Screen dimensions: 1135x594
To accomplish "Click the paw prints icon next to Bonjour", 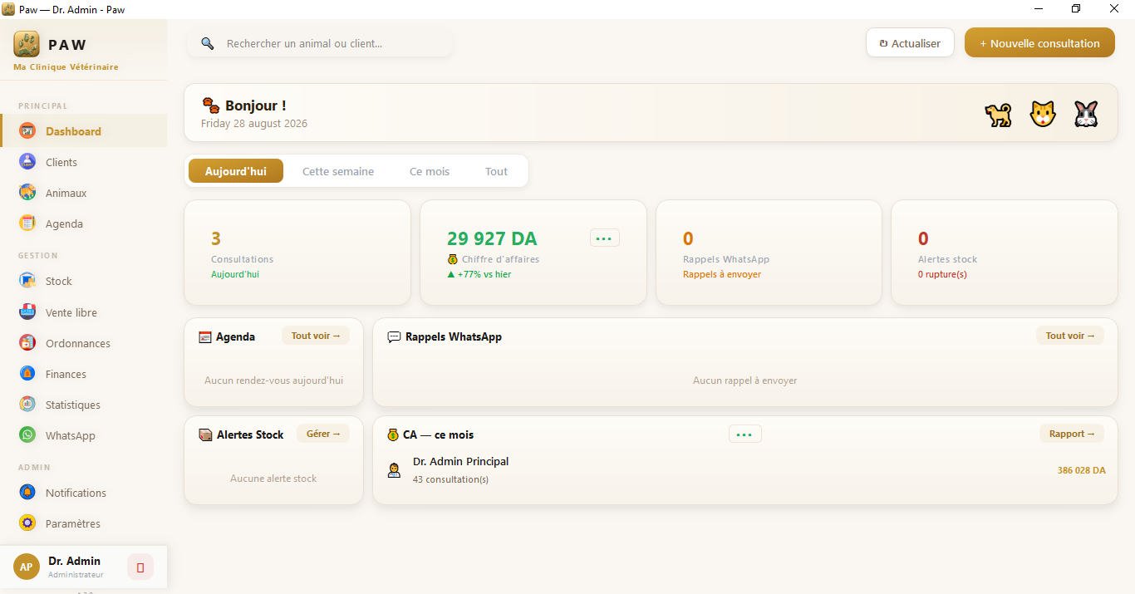I will click(x=211, y=106).
